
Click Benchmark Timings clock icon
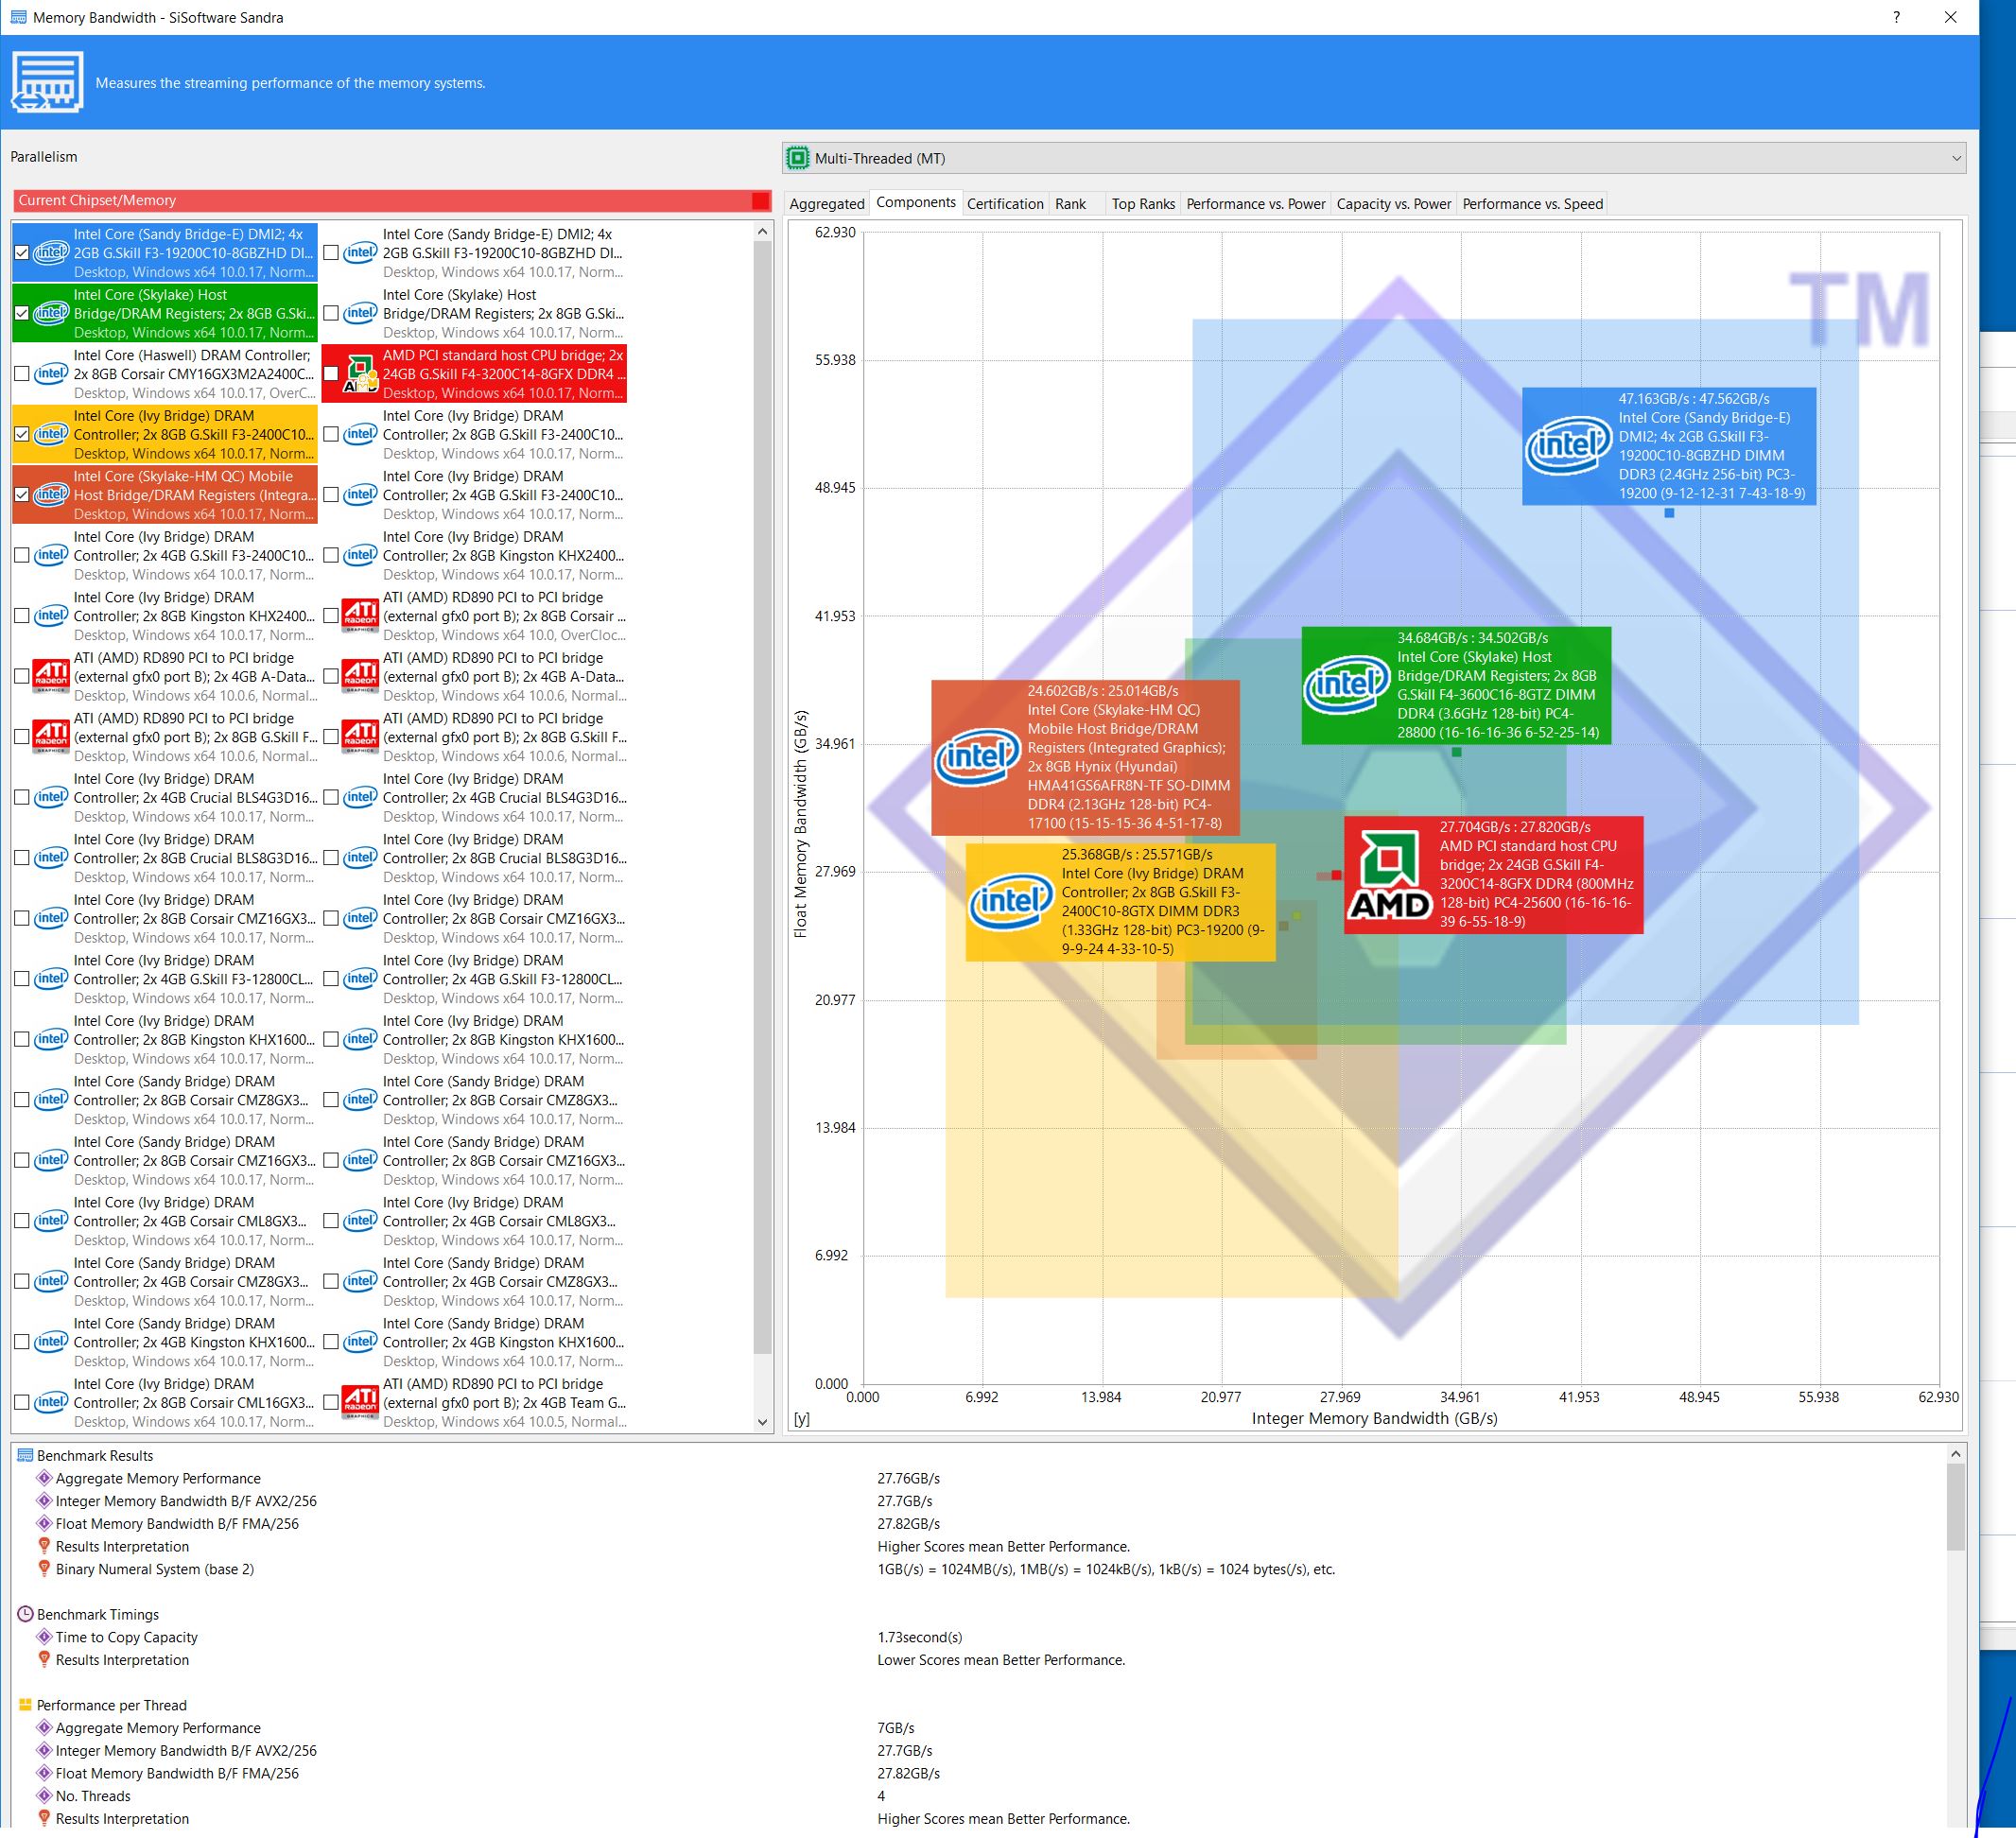point(26,1614)
